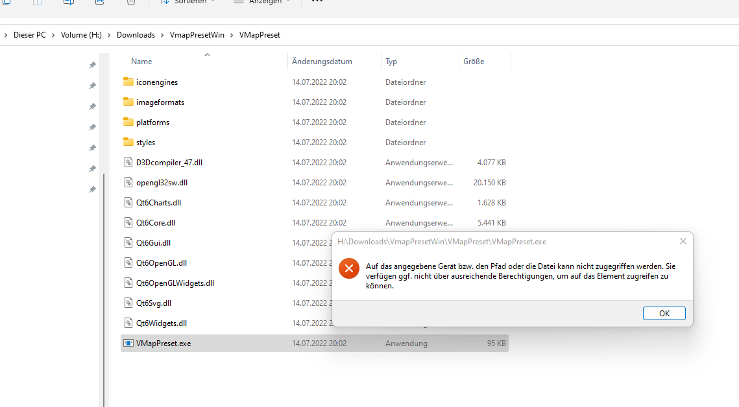This screenshot has width=739, height=407.
Task: Select the VMapPreset.exe application icon
Action: pos(128,343)
